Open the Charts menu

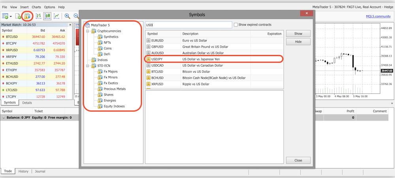point(36,7)
